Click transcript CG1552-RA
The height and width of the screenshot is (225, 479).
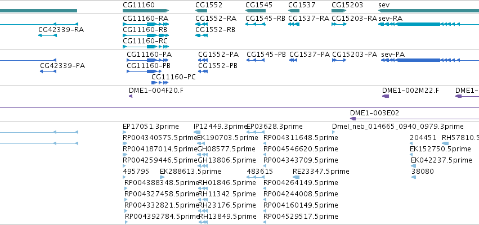pyautogui.click(x=202, y=24)
